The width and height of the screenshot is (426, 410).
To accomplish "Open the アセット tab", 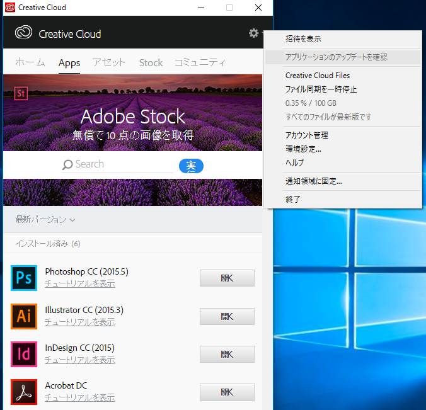I will pyautogui.click(x=108, y=62).
